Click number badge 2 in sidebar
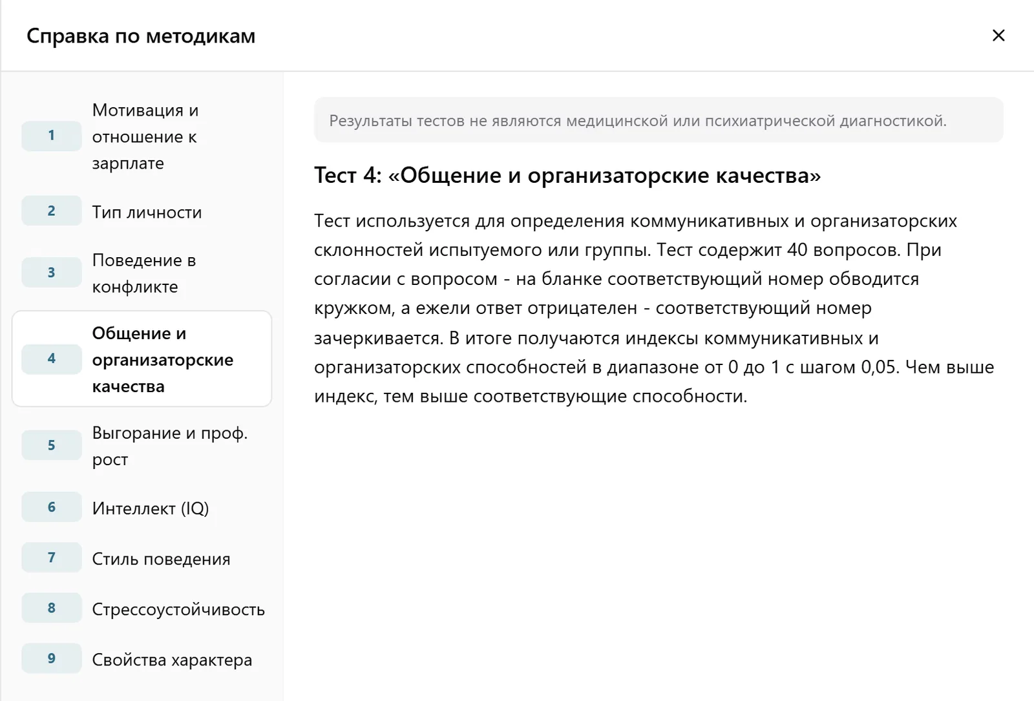The height and width of the screenshot is (701, 1034). point(52,211)
